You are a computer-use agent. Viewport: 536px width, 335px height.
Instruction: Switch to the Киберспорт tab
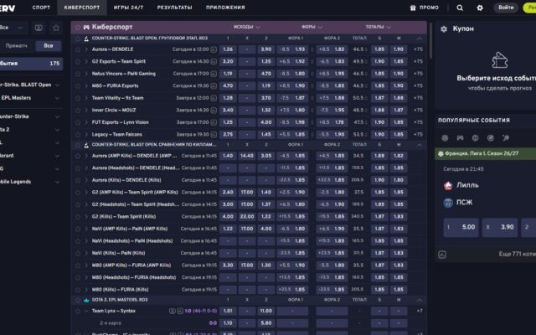[82, 8]
